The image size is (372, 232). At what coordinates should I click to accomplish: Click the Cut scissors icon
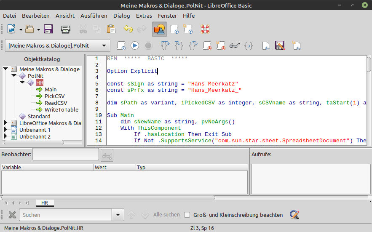[x=83, y=29]
